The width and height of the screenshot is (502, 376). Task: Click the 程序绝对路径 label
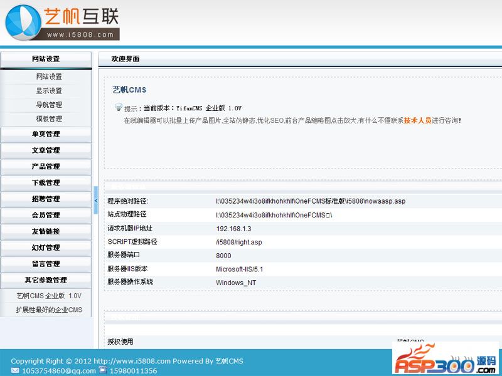(128, 201)
